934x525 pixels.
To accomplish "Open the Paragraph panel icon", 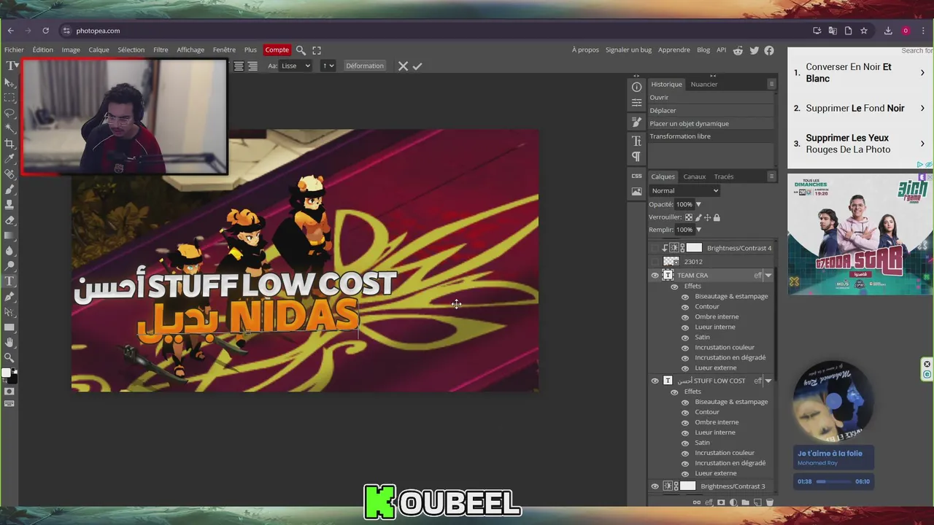I will (x=636, y=157).
